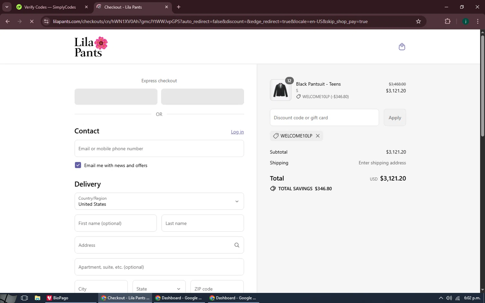Click the page vertical scrollbar thumb
The width and height of the screenshot is (485, 303).
[x=482, y=86]
